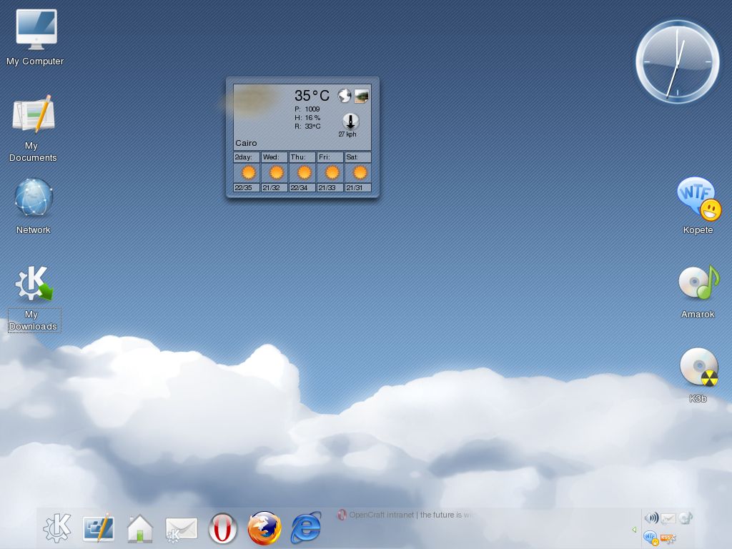This screenshot has height=549, width=732.
Task: Open the My Documents desktop icon
Action: pos(34,114)
